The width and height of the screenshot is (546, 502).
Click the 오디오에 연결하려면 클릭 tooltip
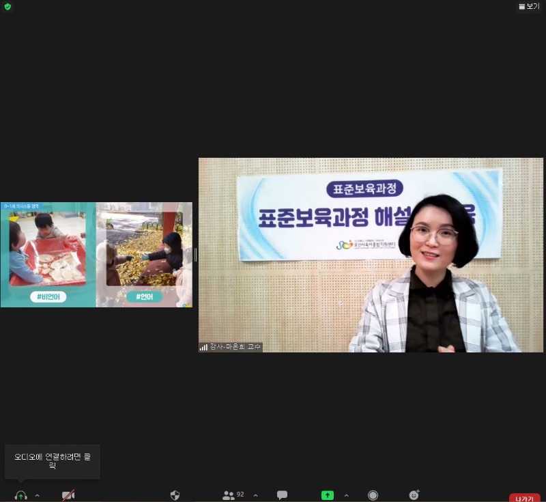(x=53, y=462)
